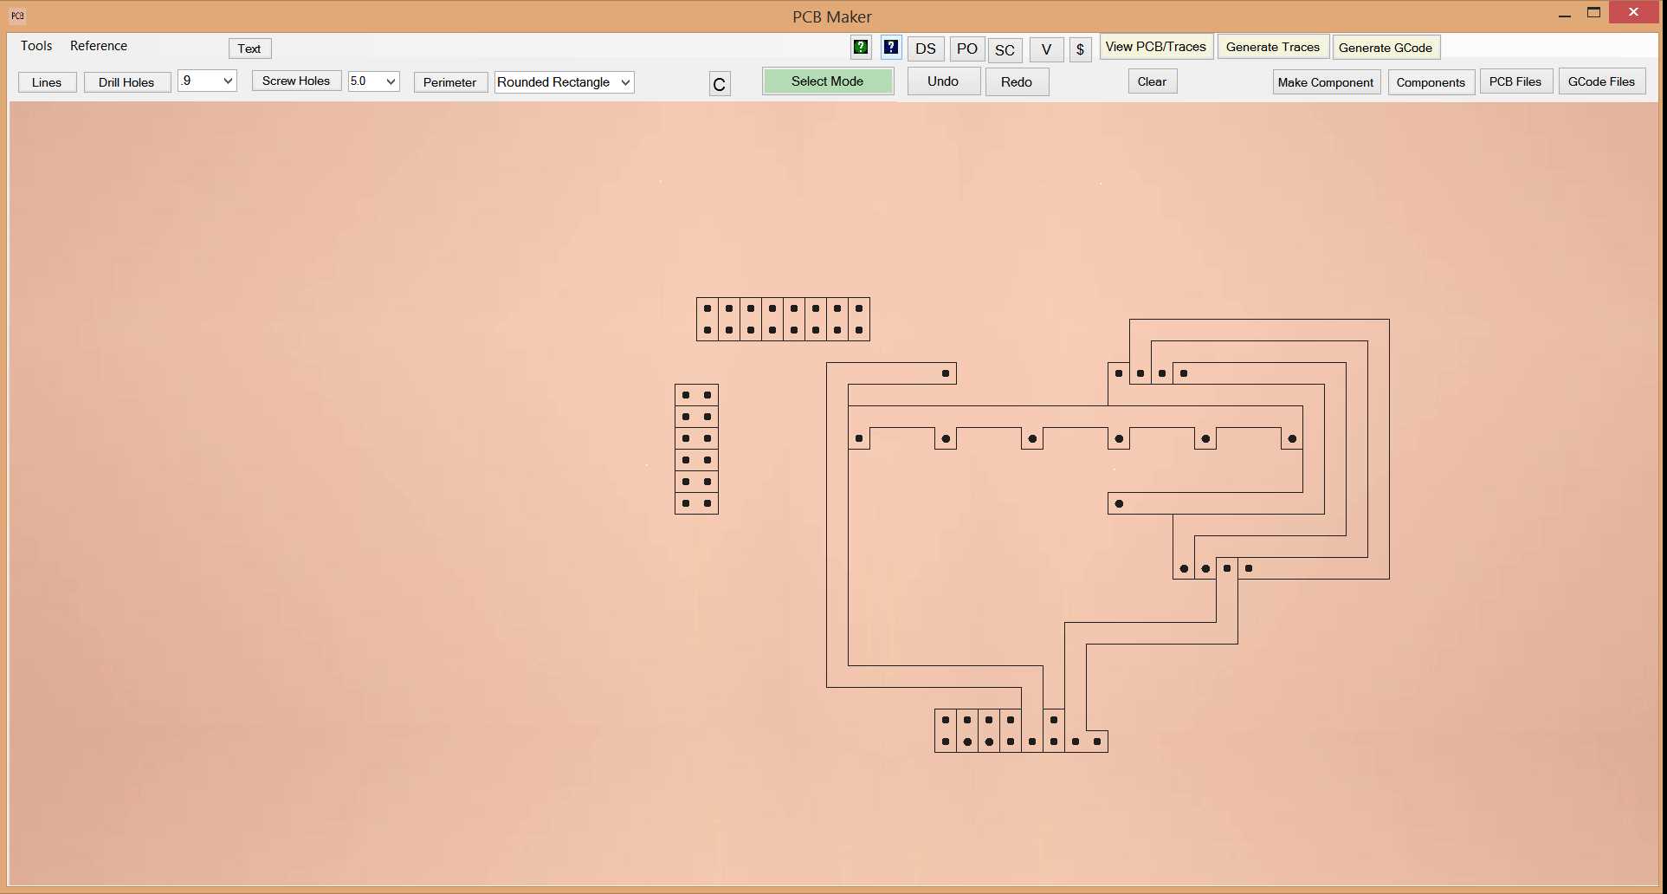Open the screw hole size dropdown showing 5.0
This screenshot has width=1667, height=894.
373,81
